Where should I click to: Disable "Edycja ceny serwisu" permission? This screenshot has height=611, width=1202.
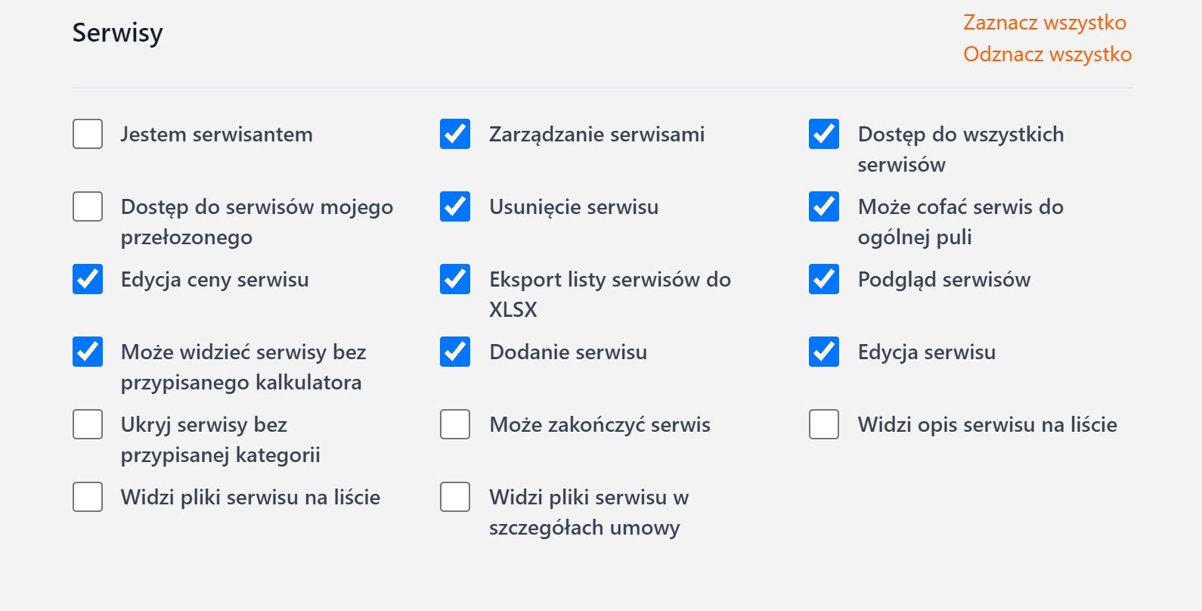point(88,279)
